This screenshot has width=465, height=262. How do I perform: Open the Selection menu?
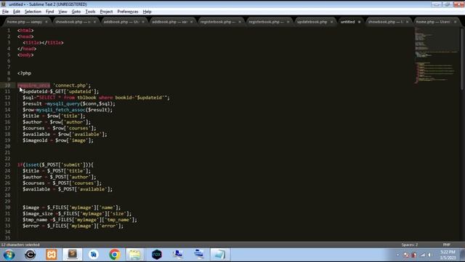(33, 12)
